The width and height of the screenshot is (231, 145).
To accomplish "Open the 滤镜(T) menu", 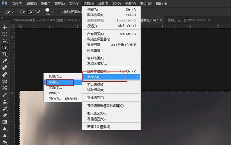I will pyautogui.click(x=103, y=3).
